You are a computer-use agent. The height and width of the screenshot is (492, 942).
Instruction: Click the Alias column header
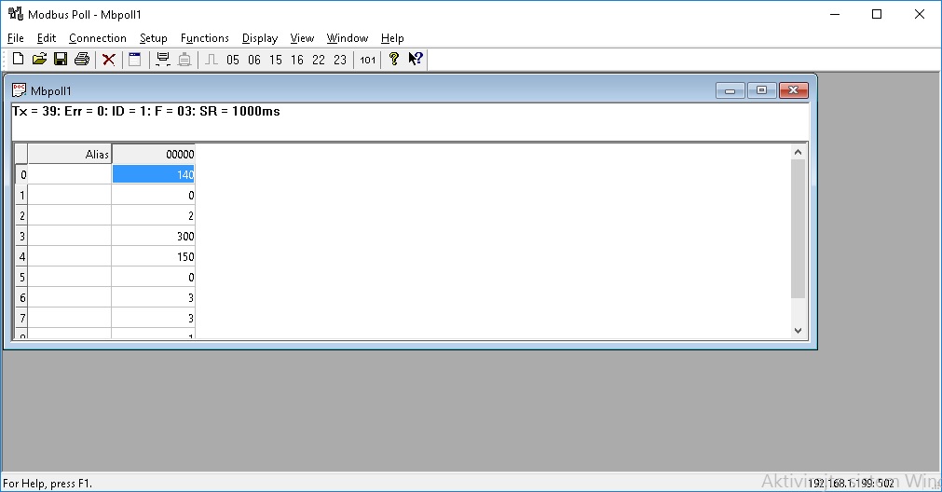[x=70, y=155]
